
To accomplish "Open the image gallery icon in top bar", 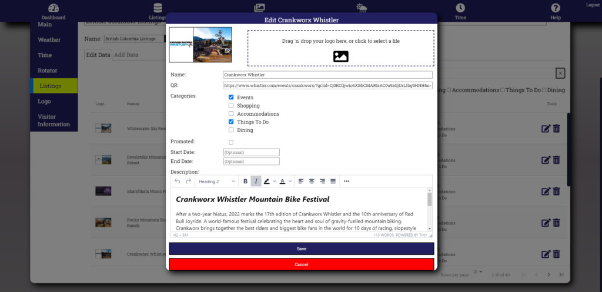I will pos(259,8).
